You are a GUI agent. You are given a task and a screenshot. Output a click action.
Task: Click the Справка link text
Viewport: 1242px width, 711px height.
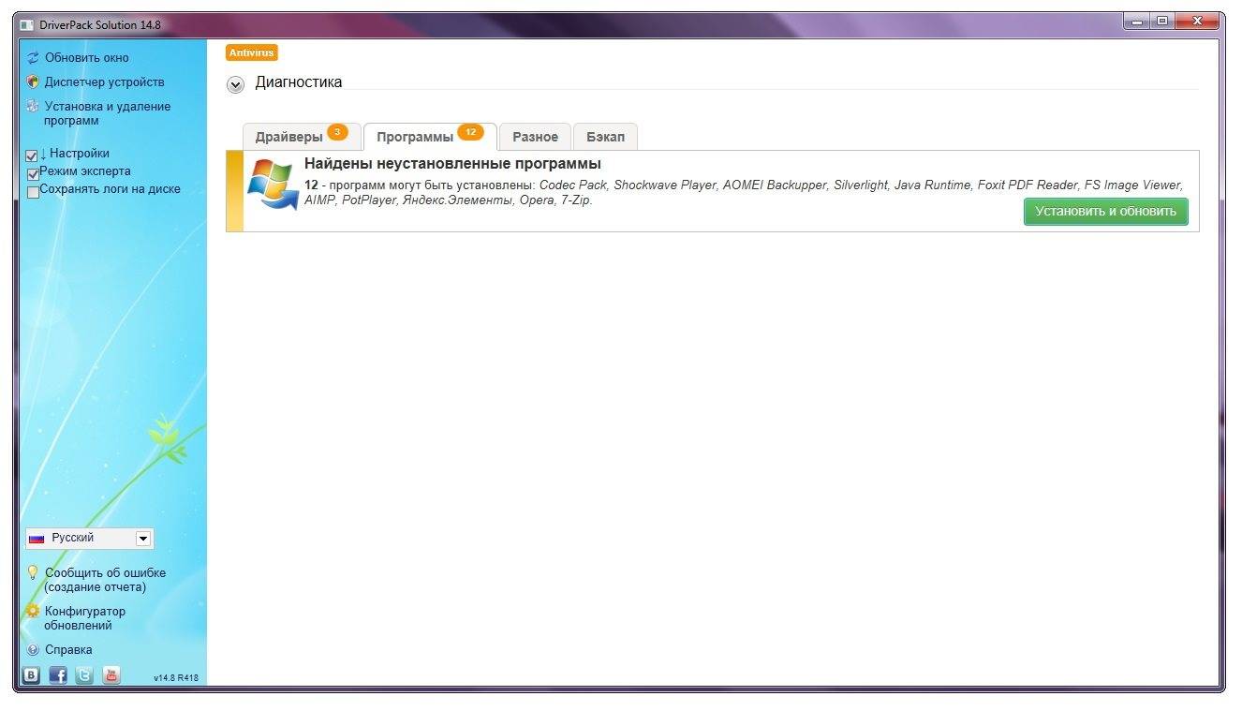68,650
